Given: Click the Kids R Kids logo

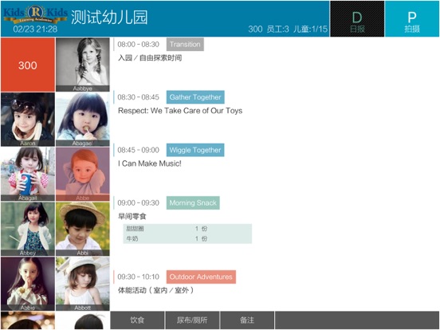Looking at the screenshot, I should point(35,14).
